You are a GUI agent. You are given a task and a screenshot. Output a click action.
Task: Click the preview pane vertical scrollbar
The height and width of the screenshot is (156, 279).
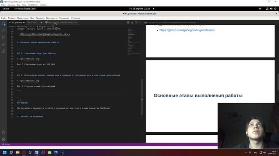point(278,82)
